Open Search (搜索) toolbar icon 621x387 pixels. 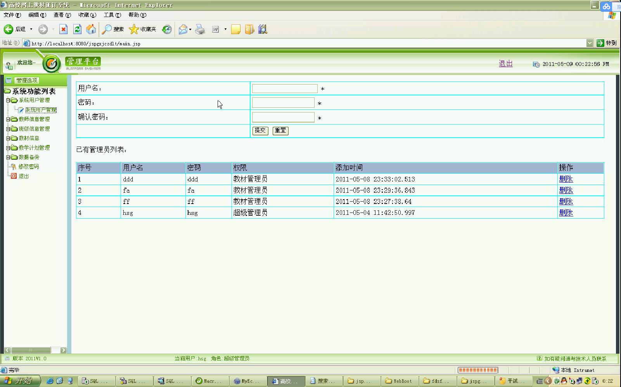click(x=107, y=29)
